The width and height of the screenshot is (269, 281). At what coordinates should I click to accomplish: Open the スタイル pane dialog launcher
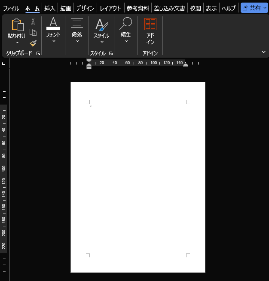(111, 53)
